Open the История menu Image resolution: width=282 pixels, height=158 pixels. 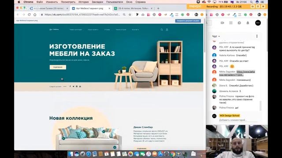(83, 2)
